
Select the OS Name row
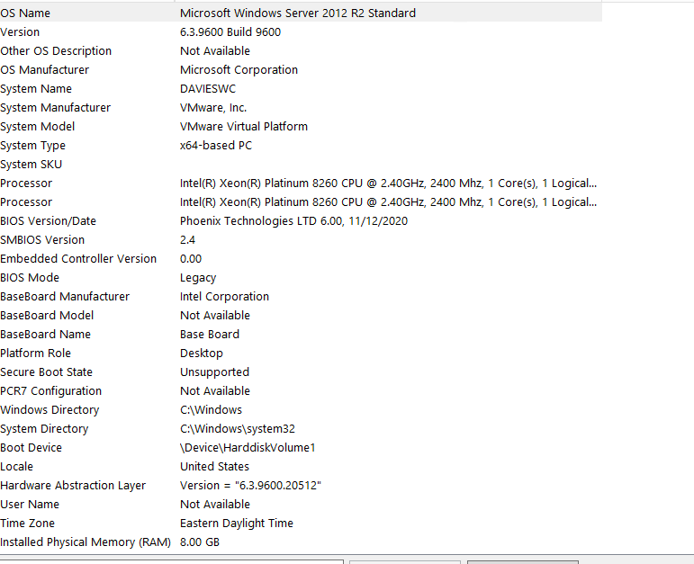point(301,13)
